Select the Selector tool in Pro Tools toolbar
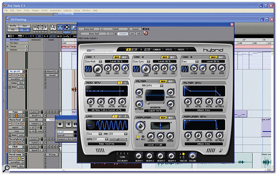This screenshot has height=175, width=277. click(67, 27)
